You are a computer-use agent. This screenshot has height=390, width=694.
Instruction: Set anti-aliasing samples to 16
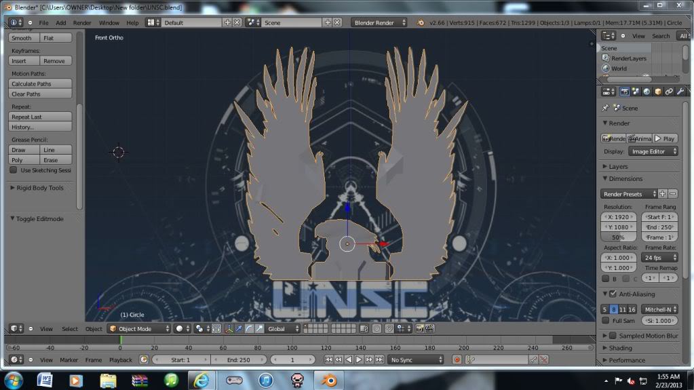(632, 309)
